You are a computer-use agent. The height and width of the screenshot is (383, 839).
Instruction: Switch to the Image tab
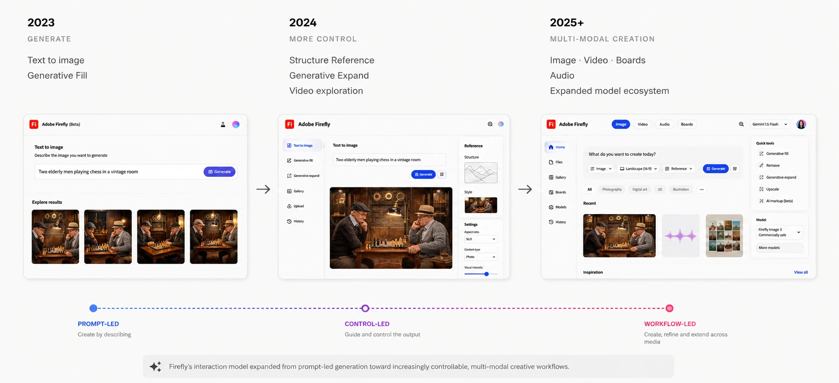coord(621,124)
